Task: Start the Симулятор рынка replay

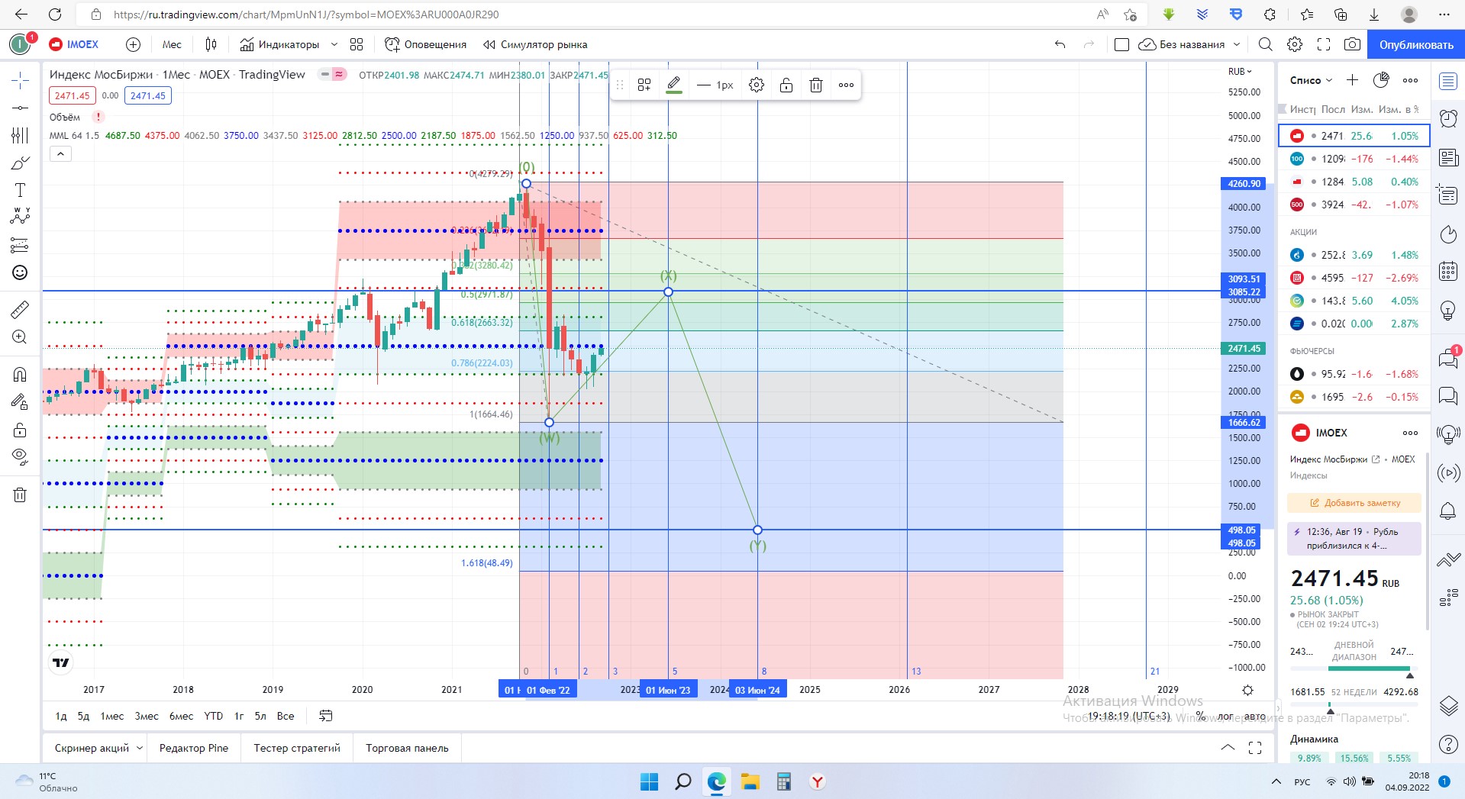Action: tap(535, 44)
